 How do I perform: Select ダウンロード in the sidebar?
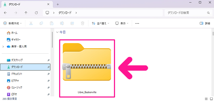tap(25, 67)
